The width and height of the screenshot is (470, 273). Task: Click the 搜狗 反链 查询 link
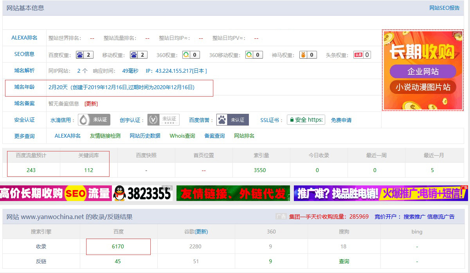coord(344,261)
